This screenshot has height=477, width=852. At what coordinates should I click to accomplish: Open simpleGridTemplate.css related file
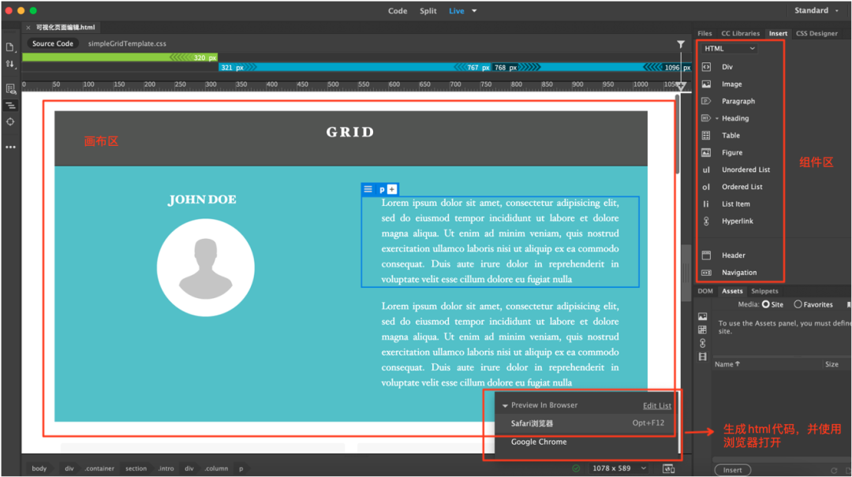tap(127, 43)
